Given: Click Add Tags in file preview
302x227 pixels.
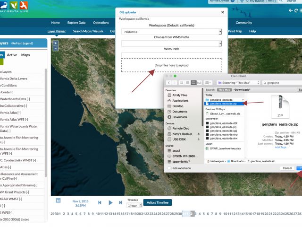Looking at the screenshot, I should pyautogui.click(x=282, y=147).
